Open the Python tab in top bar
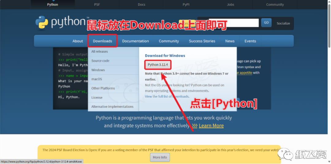The image size is (331, 164). [53, 4]
